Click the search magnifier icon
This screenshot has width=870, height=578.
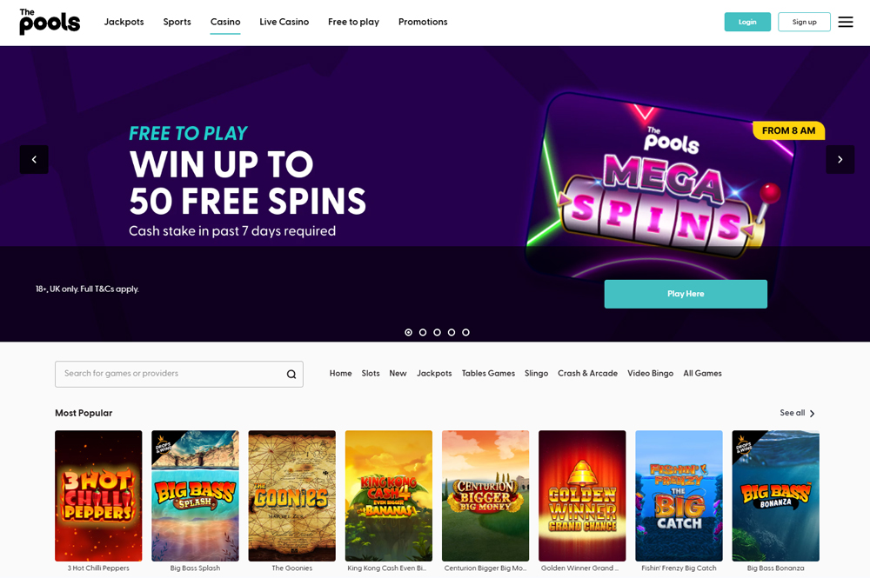point(291,374)
